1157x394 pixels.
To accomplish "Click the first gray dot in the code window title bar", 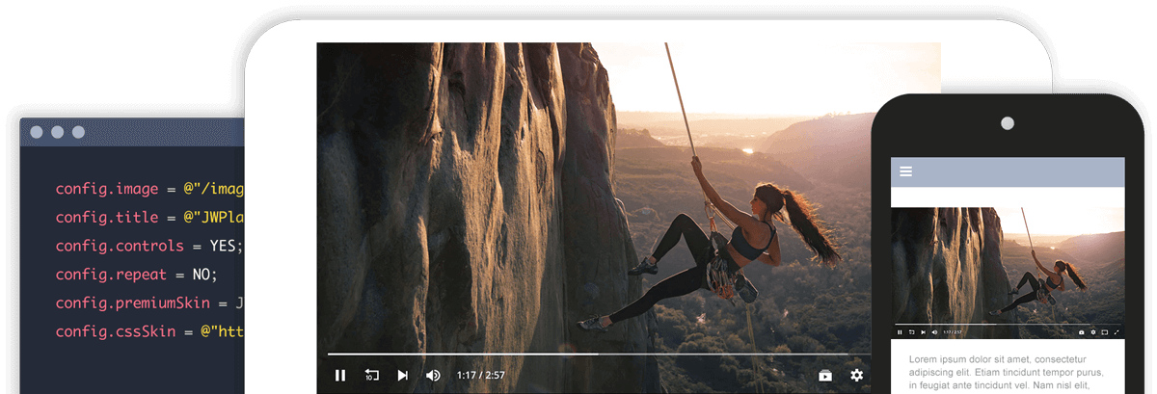I will coord(37,132).
